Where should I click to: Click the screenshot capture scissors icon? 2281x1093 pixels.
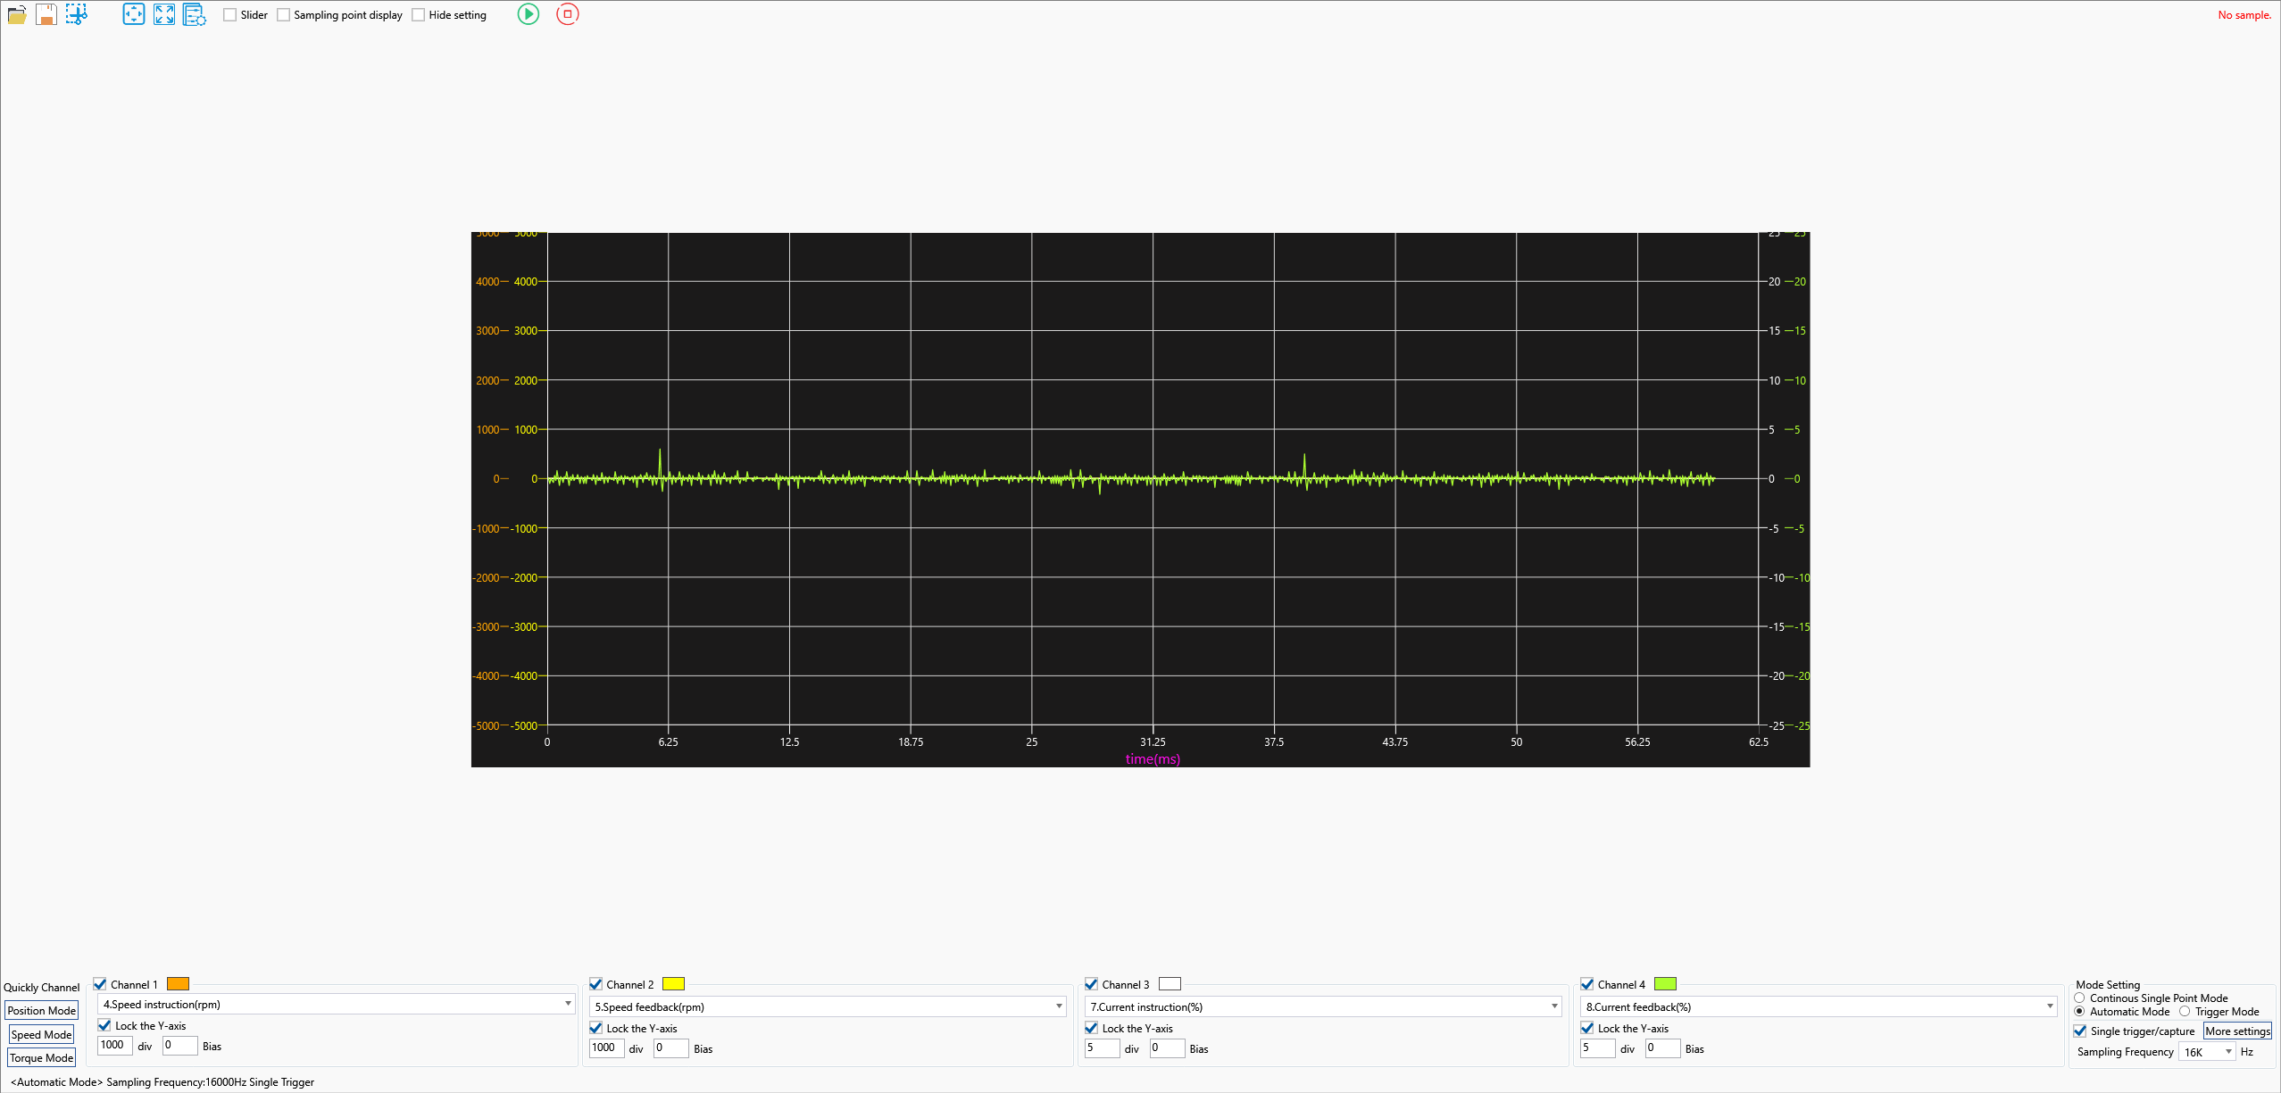(x=77, y=15)
